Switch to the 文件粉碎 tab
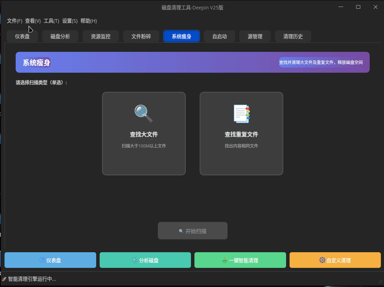This screenshot has height=287, width=384. click(x=141, y=37)
